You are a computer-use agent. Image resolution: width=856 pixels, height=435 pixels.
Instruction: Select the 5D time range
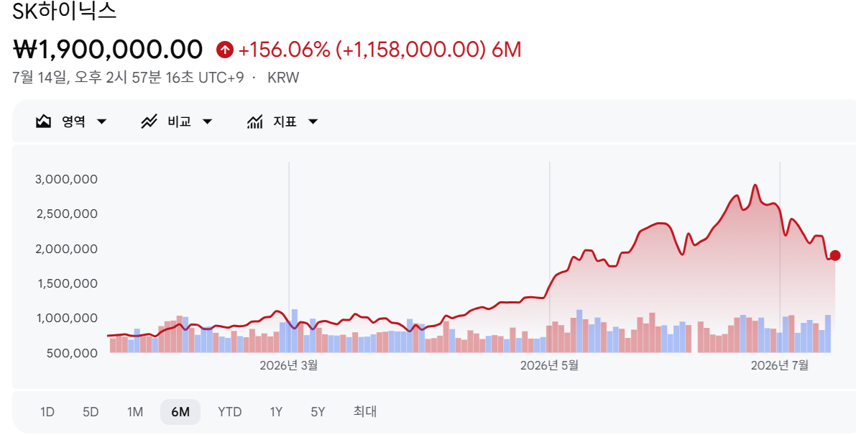(x=91, y=412)
